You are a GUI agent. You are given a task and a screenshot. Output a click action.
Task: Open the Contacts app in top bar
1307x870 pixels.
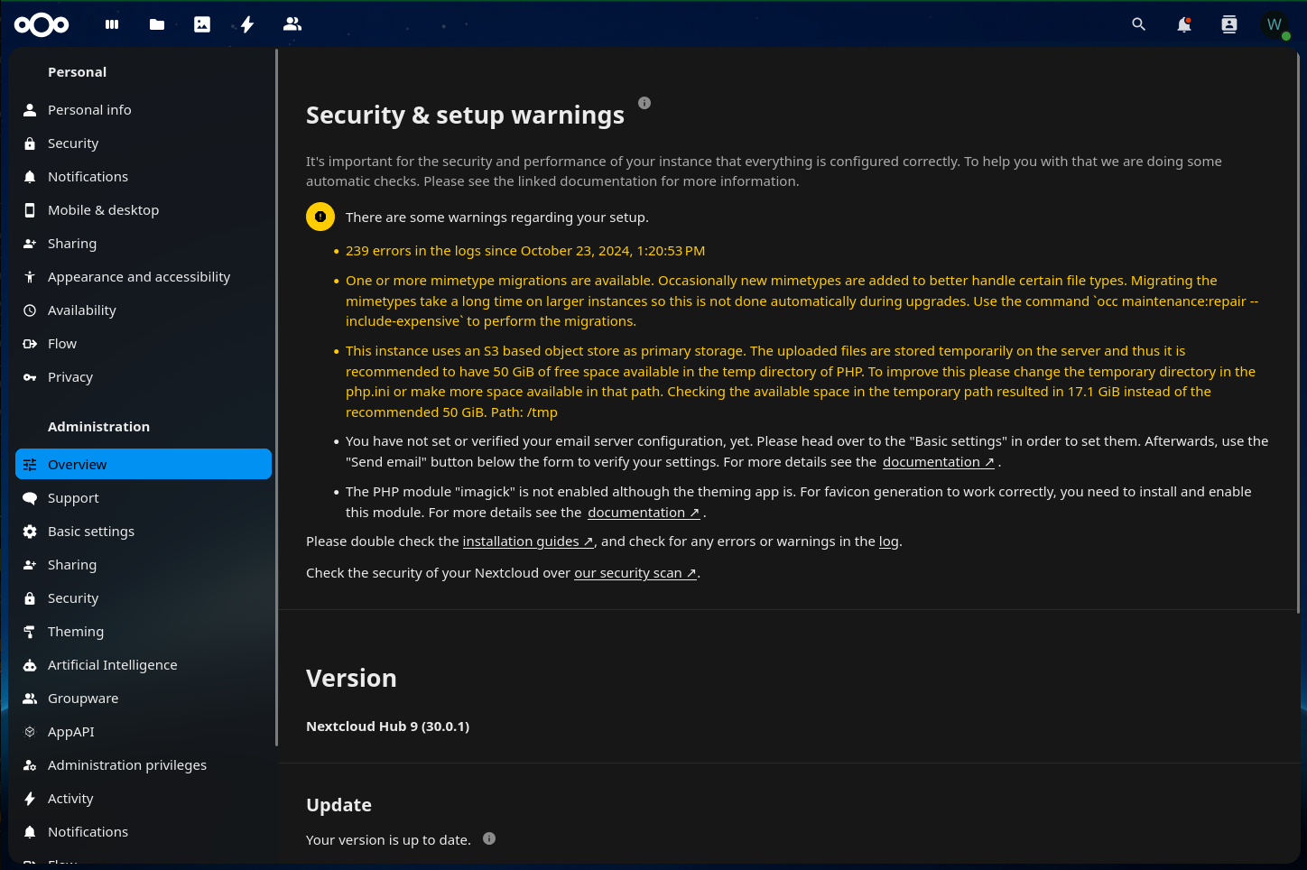292,24
